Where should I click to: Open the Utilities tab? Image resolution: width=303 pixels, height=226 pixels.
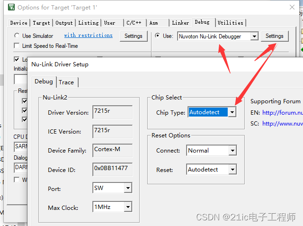click(x=231, y=23)
